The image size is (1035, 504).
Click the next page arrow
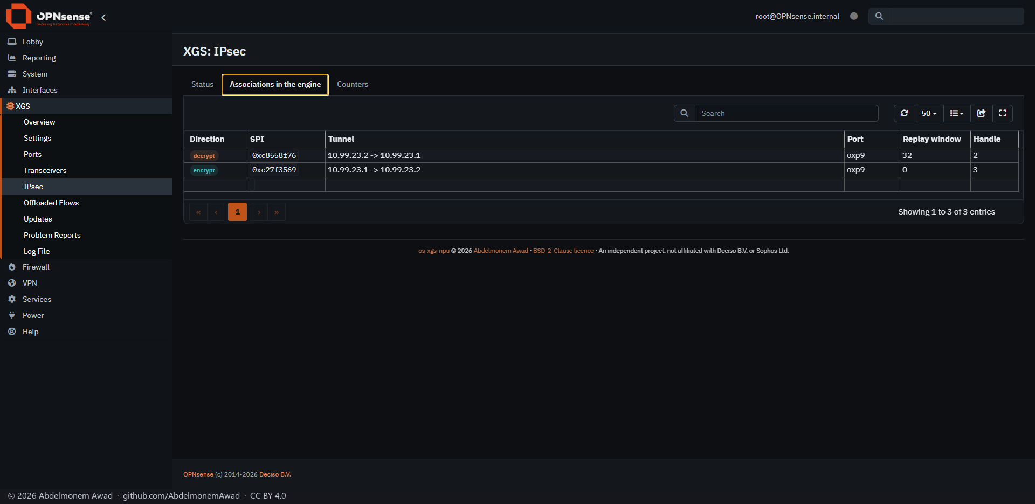(x=259, y=212)
